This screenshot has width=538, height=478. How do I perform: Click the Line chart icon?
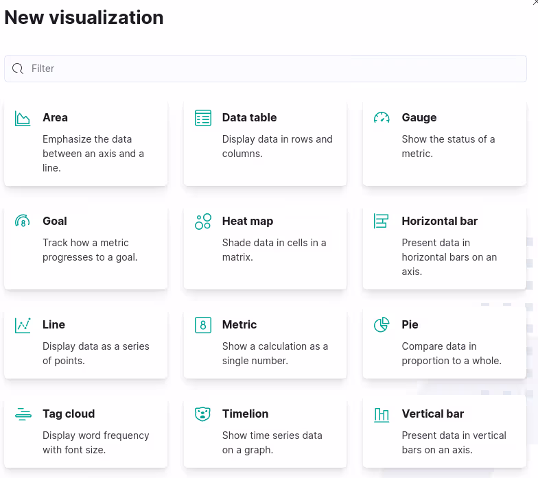23,325
